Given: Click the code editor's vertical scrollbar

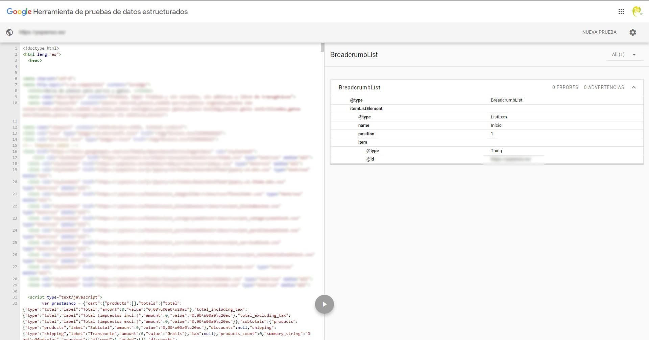Looking at the screenshot, I should [322, 48].
